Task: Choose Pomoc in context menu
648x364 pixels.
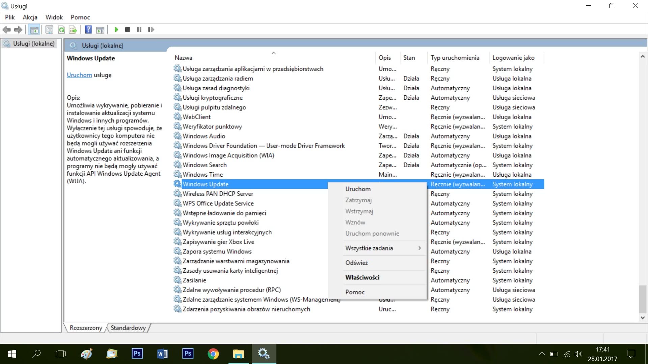Action: pyautogui.click(x=377, y=292)
